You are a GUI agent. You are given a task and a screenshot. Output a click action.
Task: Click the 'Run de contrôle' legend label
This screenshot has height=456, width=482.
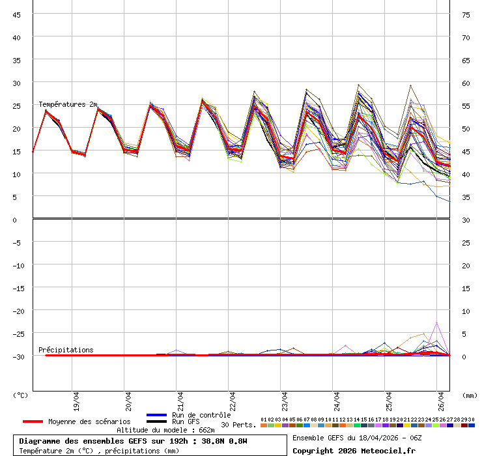click(x=201, y=415)
